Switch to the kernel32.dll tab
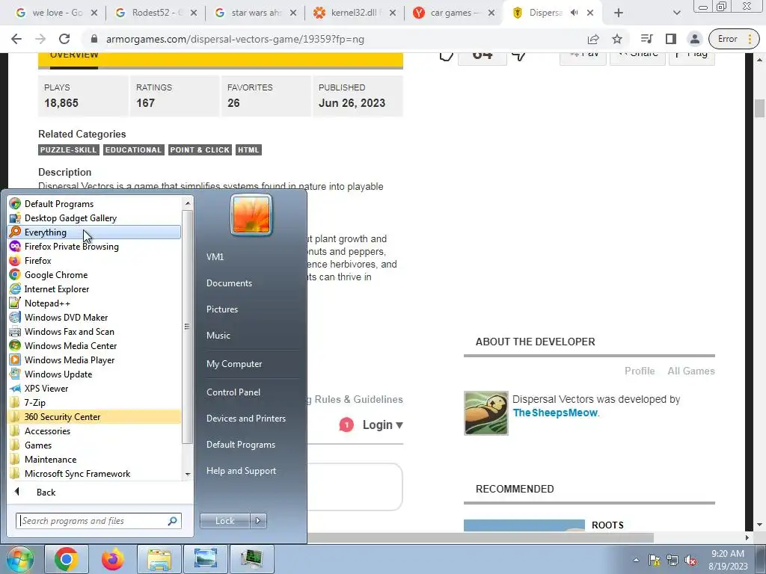 pos(355,13)
